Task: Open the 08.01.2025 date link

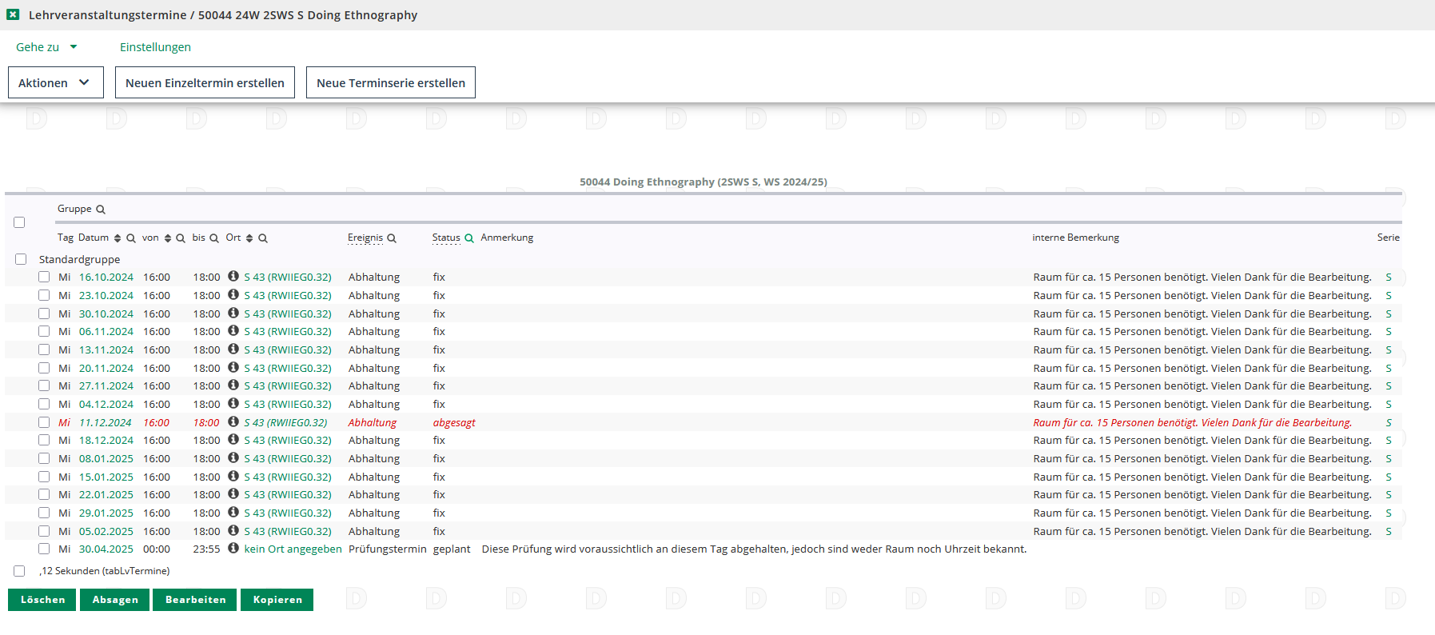Action: (106, 459)
